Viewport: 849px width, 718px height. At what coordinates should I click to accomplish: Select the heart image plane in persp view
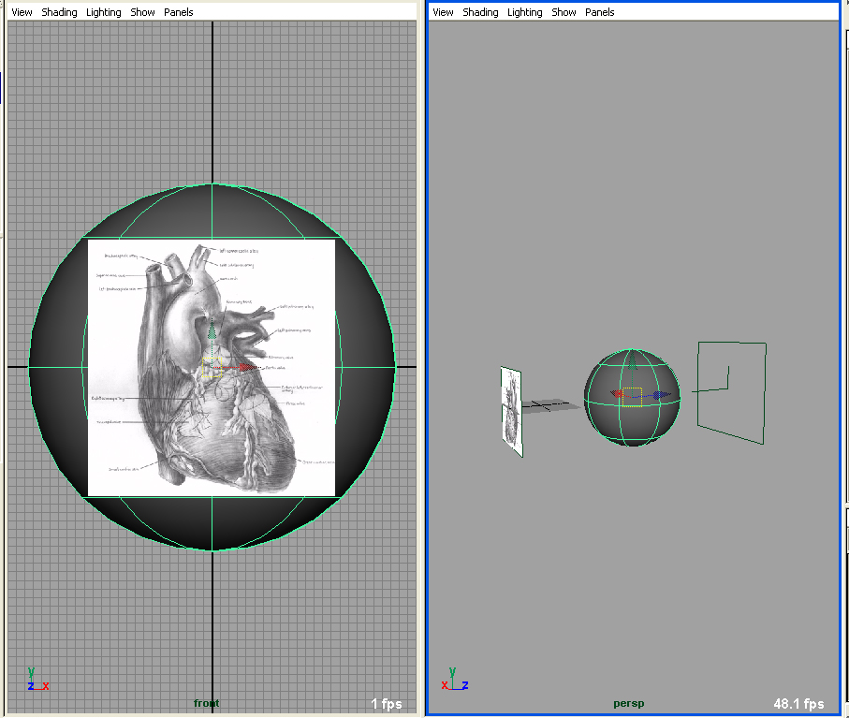(x=511, y=412)
